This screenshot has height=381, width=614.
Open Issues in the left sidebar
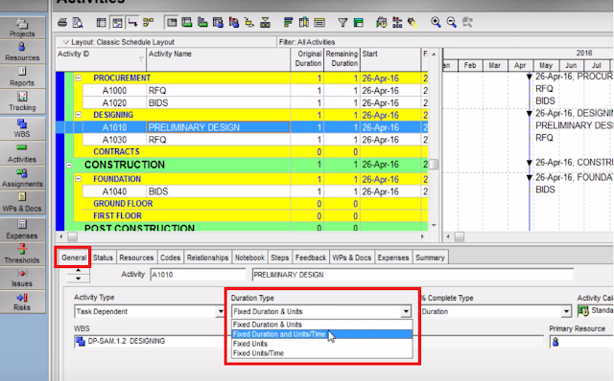coord(22,279)
